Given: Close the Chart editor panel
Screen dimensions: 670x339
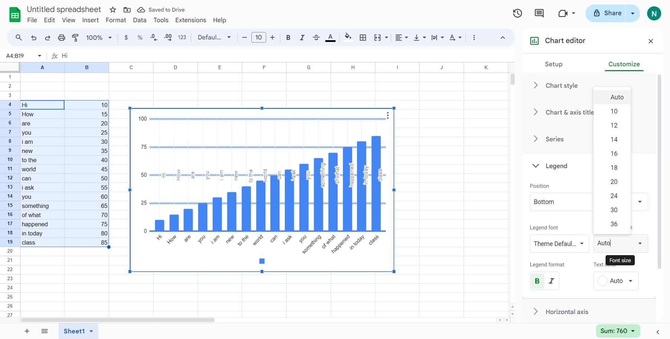Looking at the screenshot, I should pyautogui.click(x=650, y=41).
